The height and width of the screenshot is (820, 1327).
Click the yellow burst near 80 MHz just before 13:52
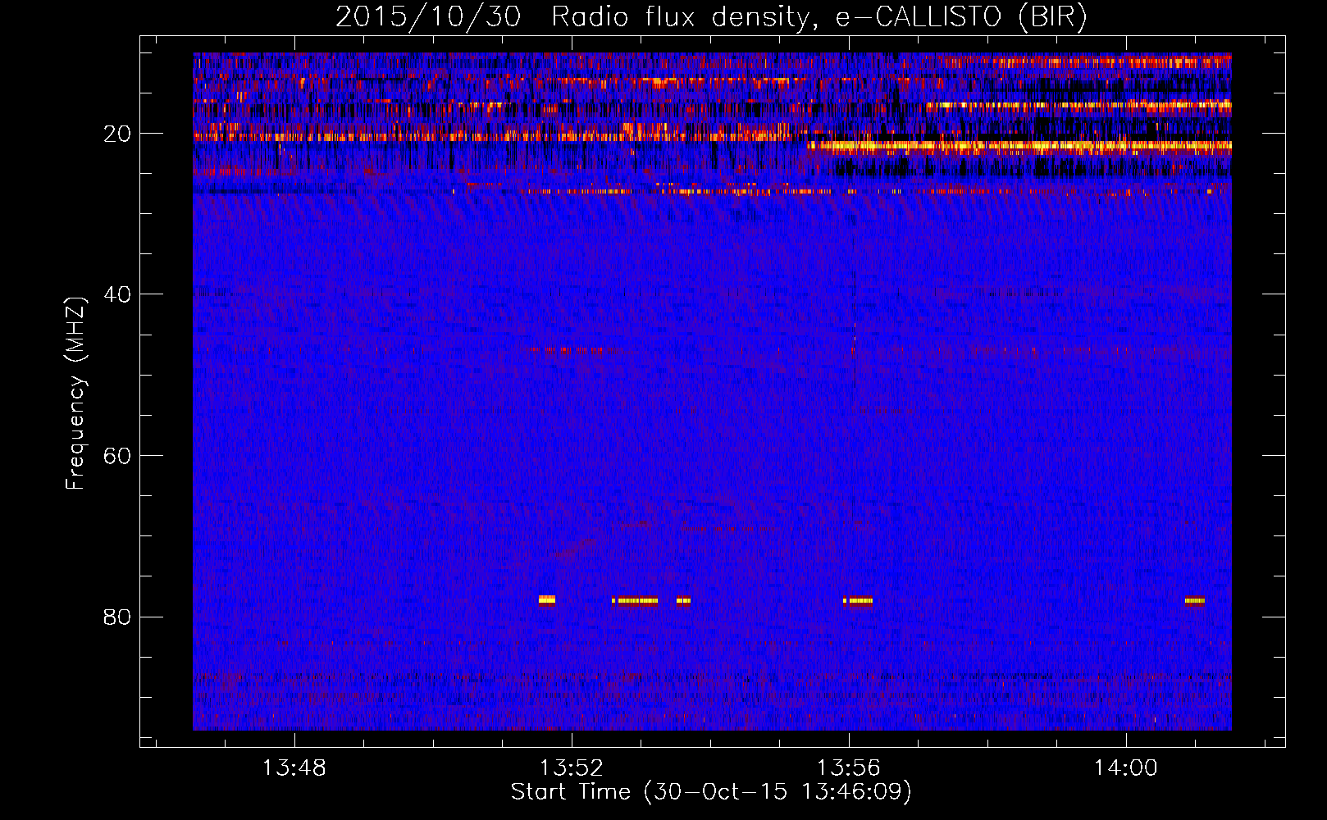pyautogui.click(x=547, y=600)
